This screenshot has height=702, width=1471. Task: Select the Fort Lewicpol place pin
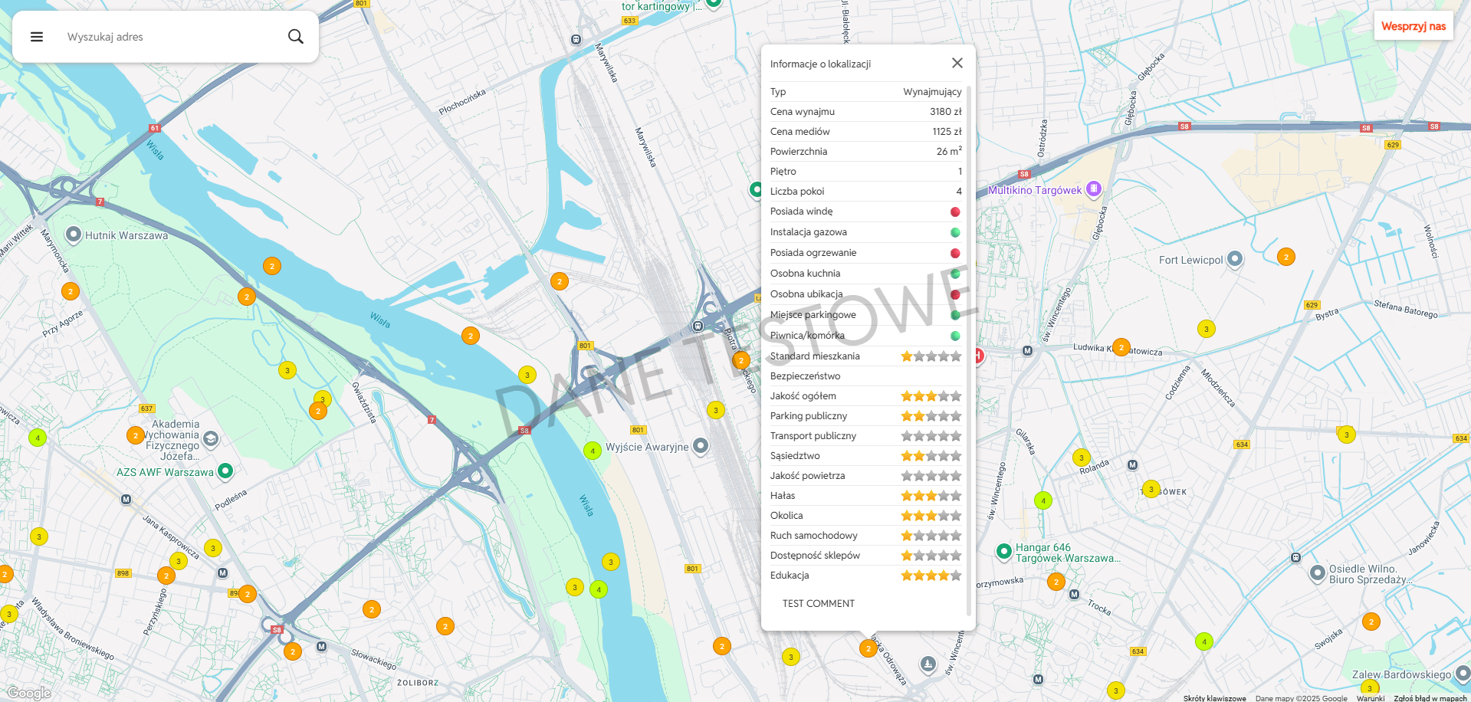(1234, 259)
